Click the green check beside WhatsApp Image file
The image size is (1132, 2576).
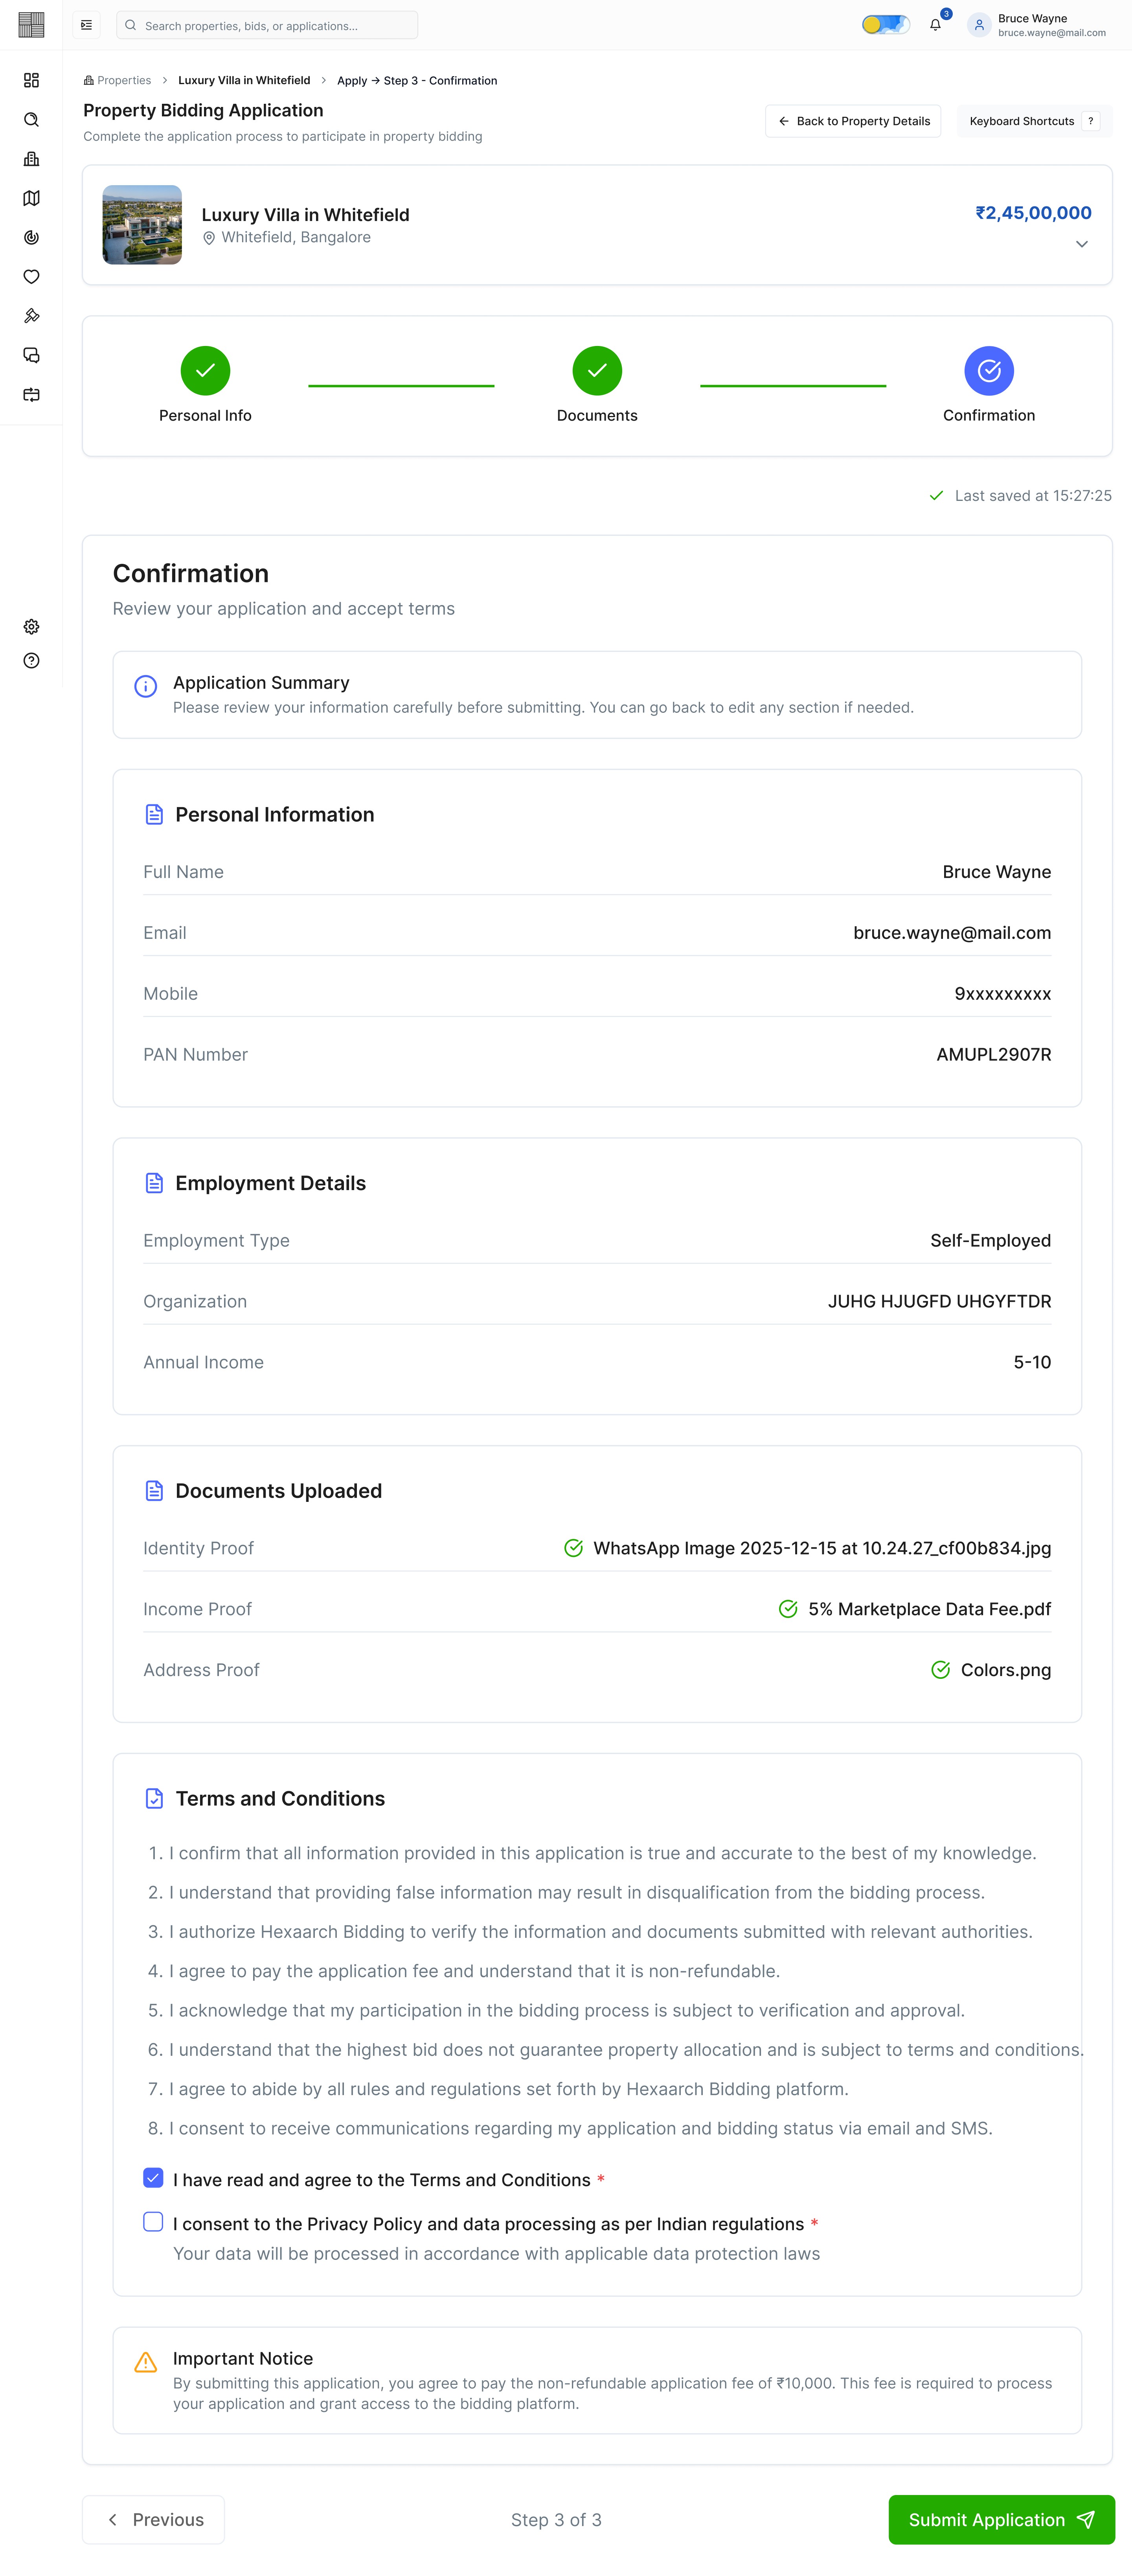[x=573, y=1548]
